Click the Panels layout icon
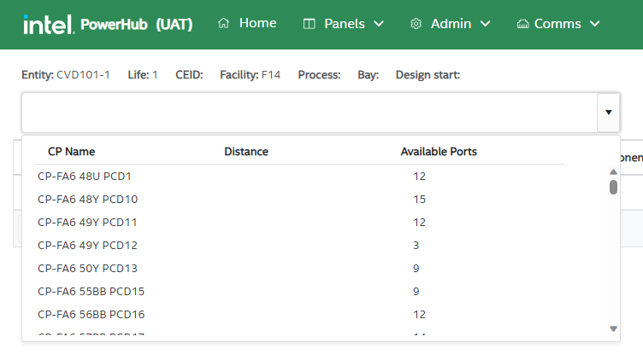 click(310, 24)
